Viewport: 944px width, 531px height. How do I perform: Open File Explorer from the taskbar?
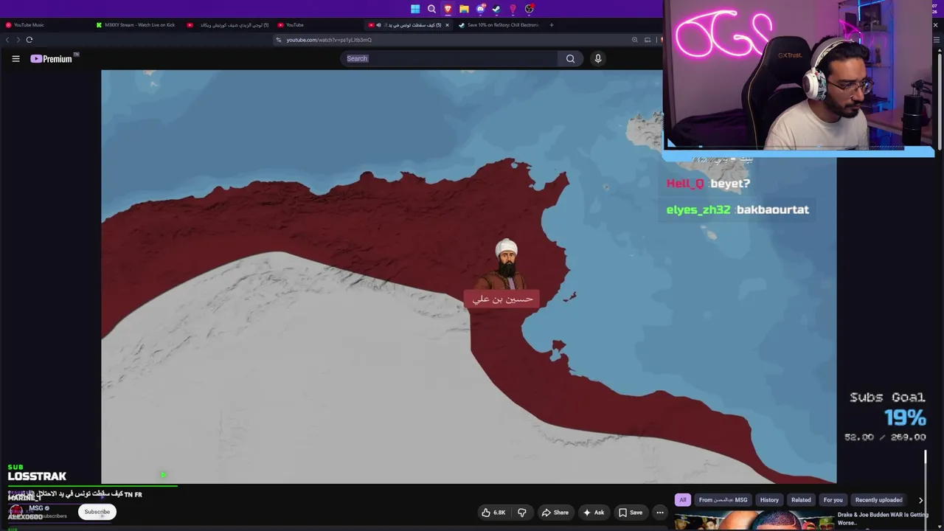(x=464, y=9)
